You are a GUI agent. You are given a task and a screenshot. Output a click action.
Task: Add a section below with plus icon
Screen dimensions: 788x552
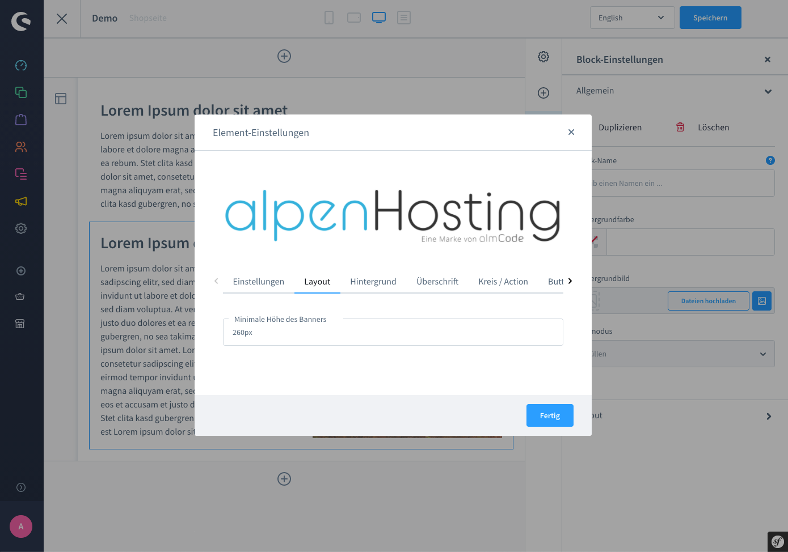point(284,479)
